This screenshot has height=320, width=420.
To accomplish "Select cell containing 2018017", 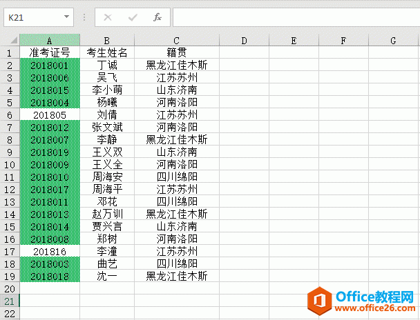I will click(50, 189).
